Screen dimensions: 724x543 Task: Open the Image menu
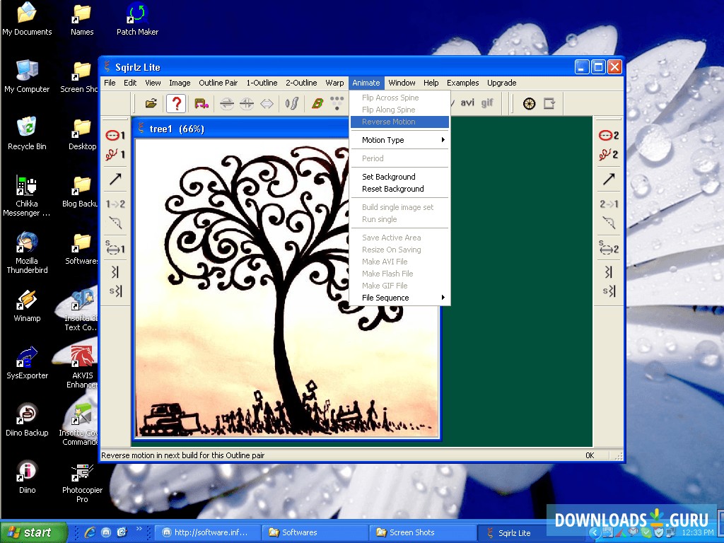(x=180, y=83)
